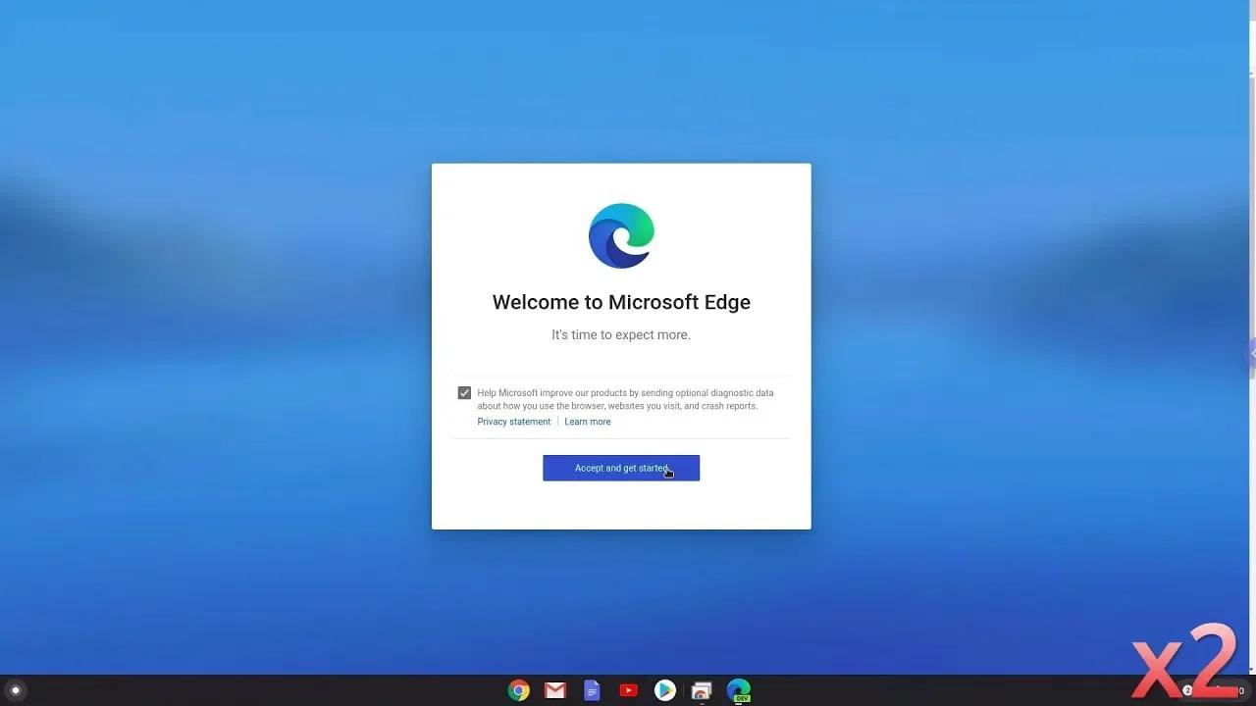
Task: Open Chrome Remote Desktop from the shelf
Action: (x=701, y=690)
